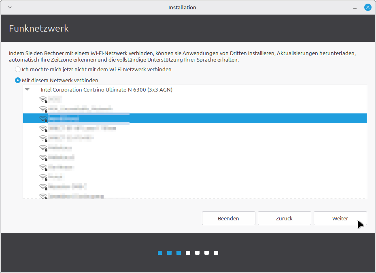Select 'Ich möchte mich jetzt nicht verbinden' option

18,70
